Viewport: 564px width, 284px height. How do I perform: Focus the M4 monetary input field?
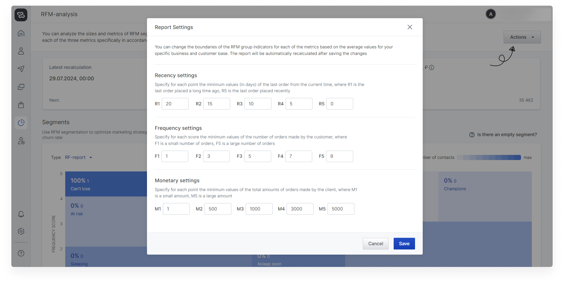(x=300, y=209)
